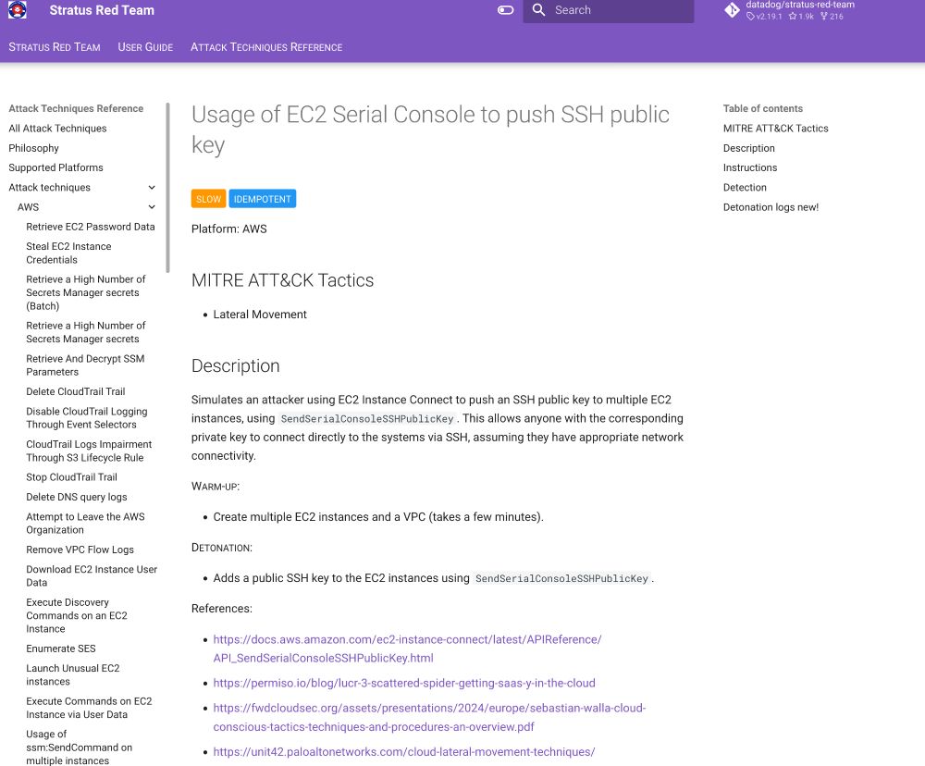Click the Table of contents heading
The image size is (925, 766).
click(763, 108)
